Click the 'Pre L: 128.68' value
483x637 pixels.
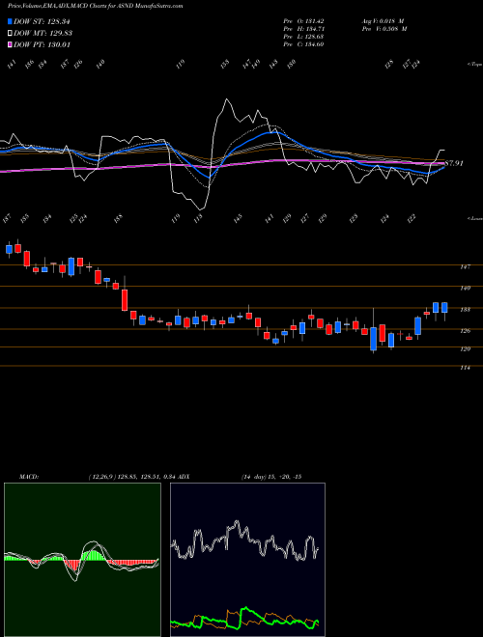(x=303, y=37)
